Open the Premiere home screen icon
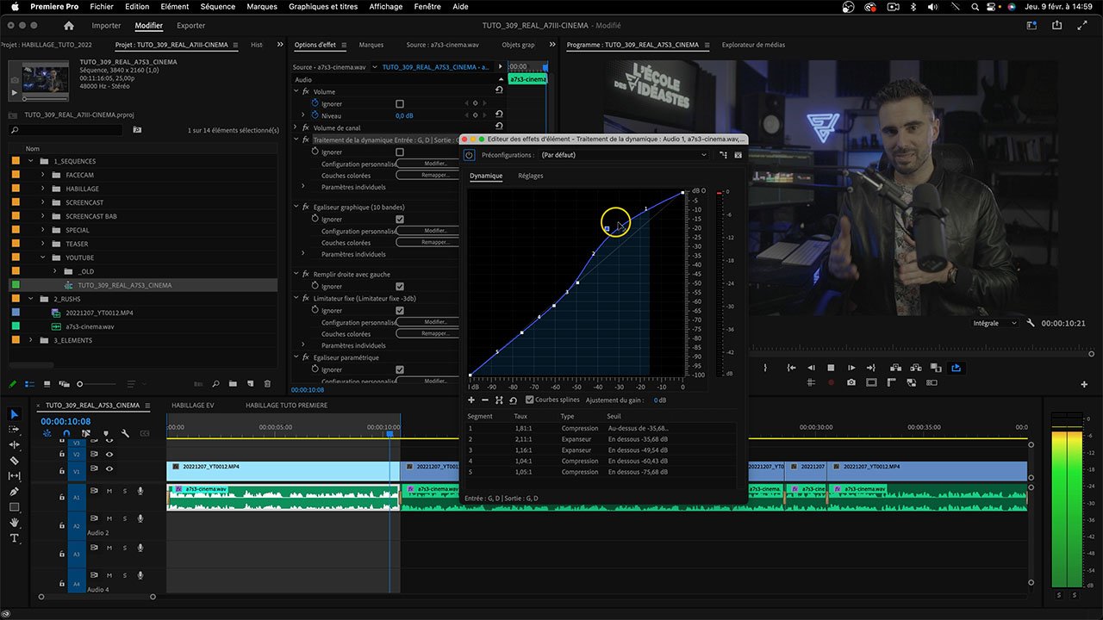The height and width of the screenshot is (620, 1103). coord(69,26)
